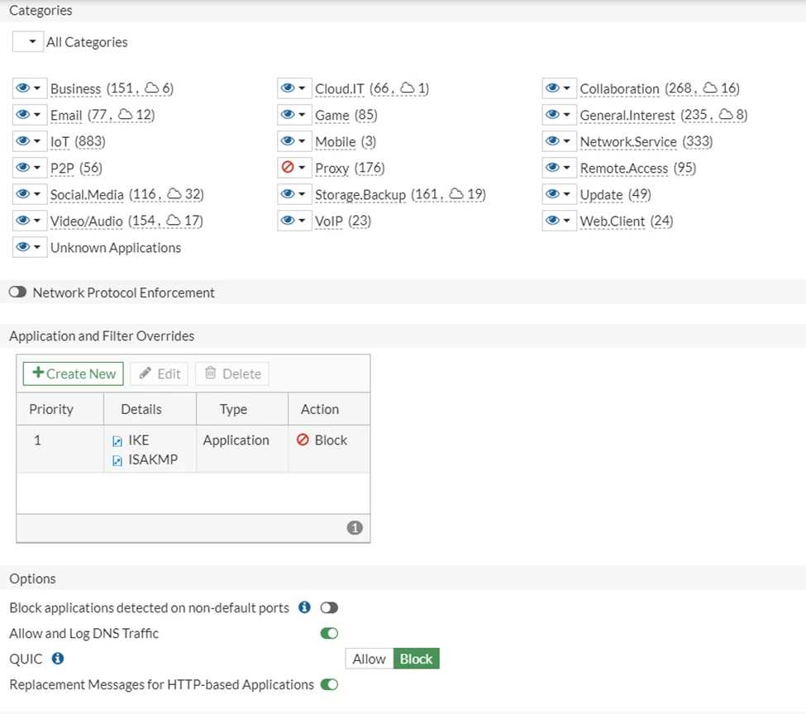Click the info icon for non-default ports option
Viewport: 806px width, 714px height.
point(304,607)
